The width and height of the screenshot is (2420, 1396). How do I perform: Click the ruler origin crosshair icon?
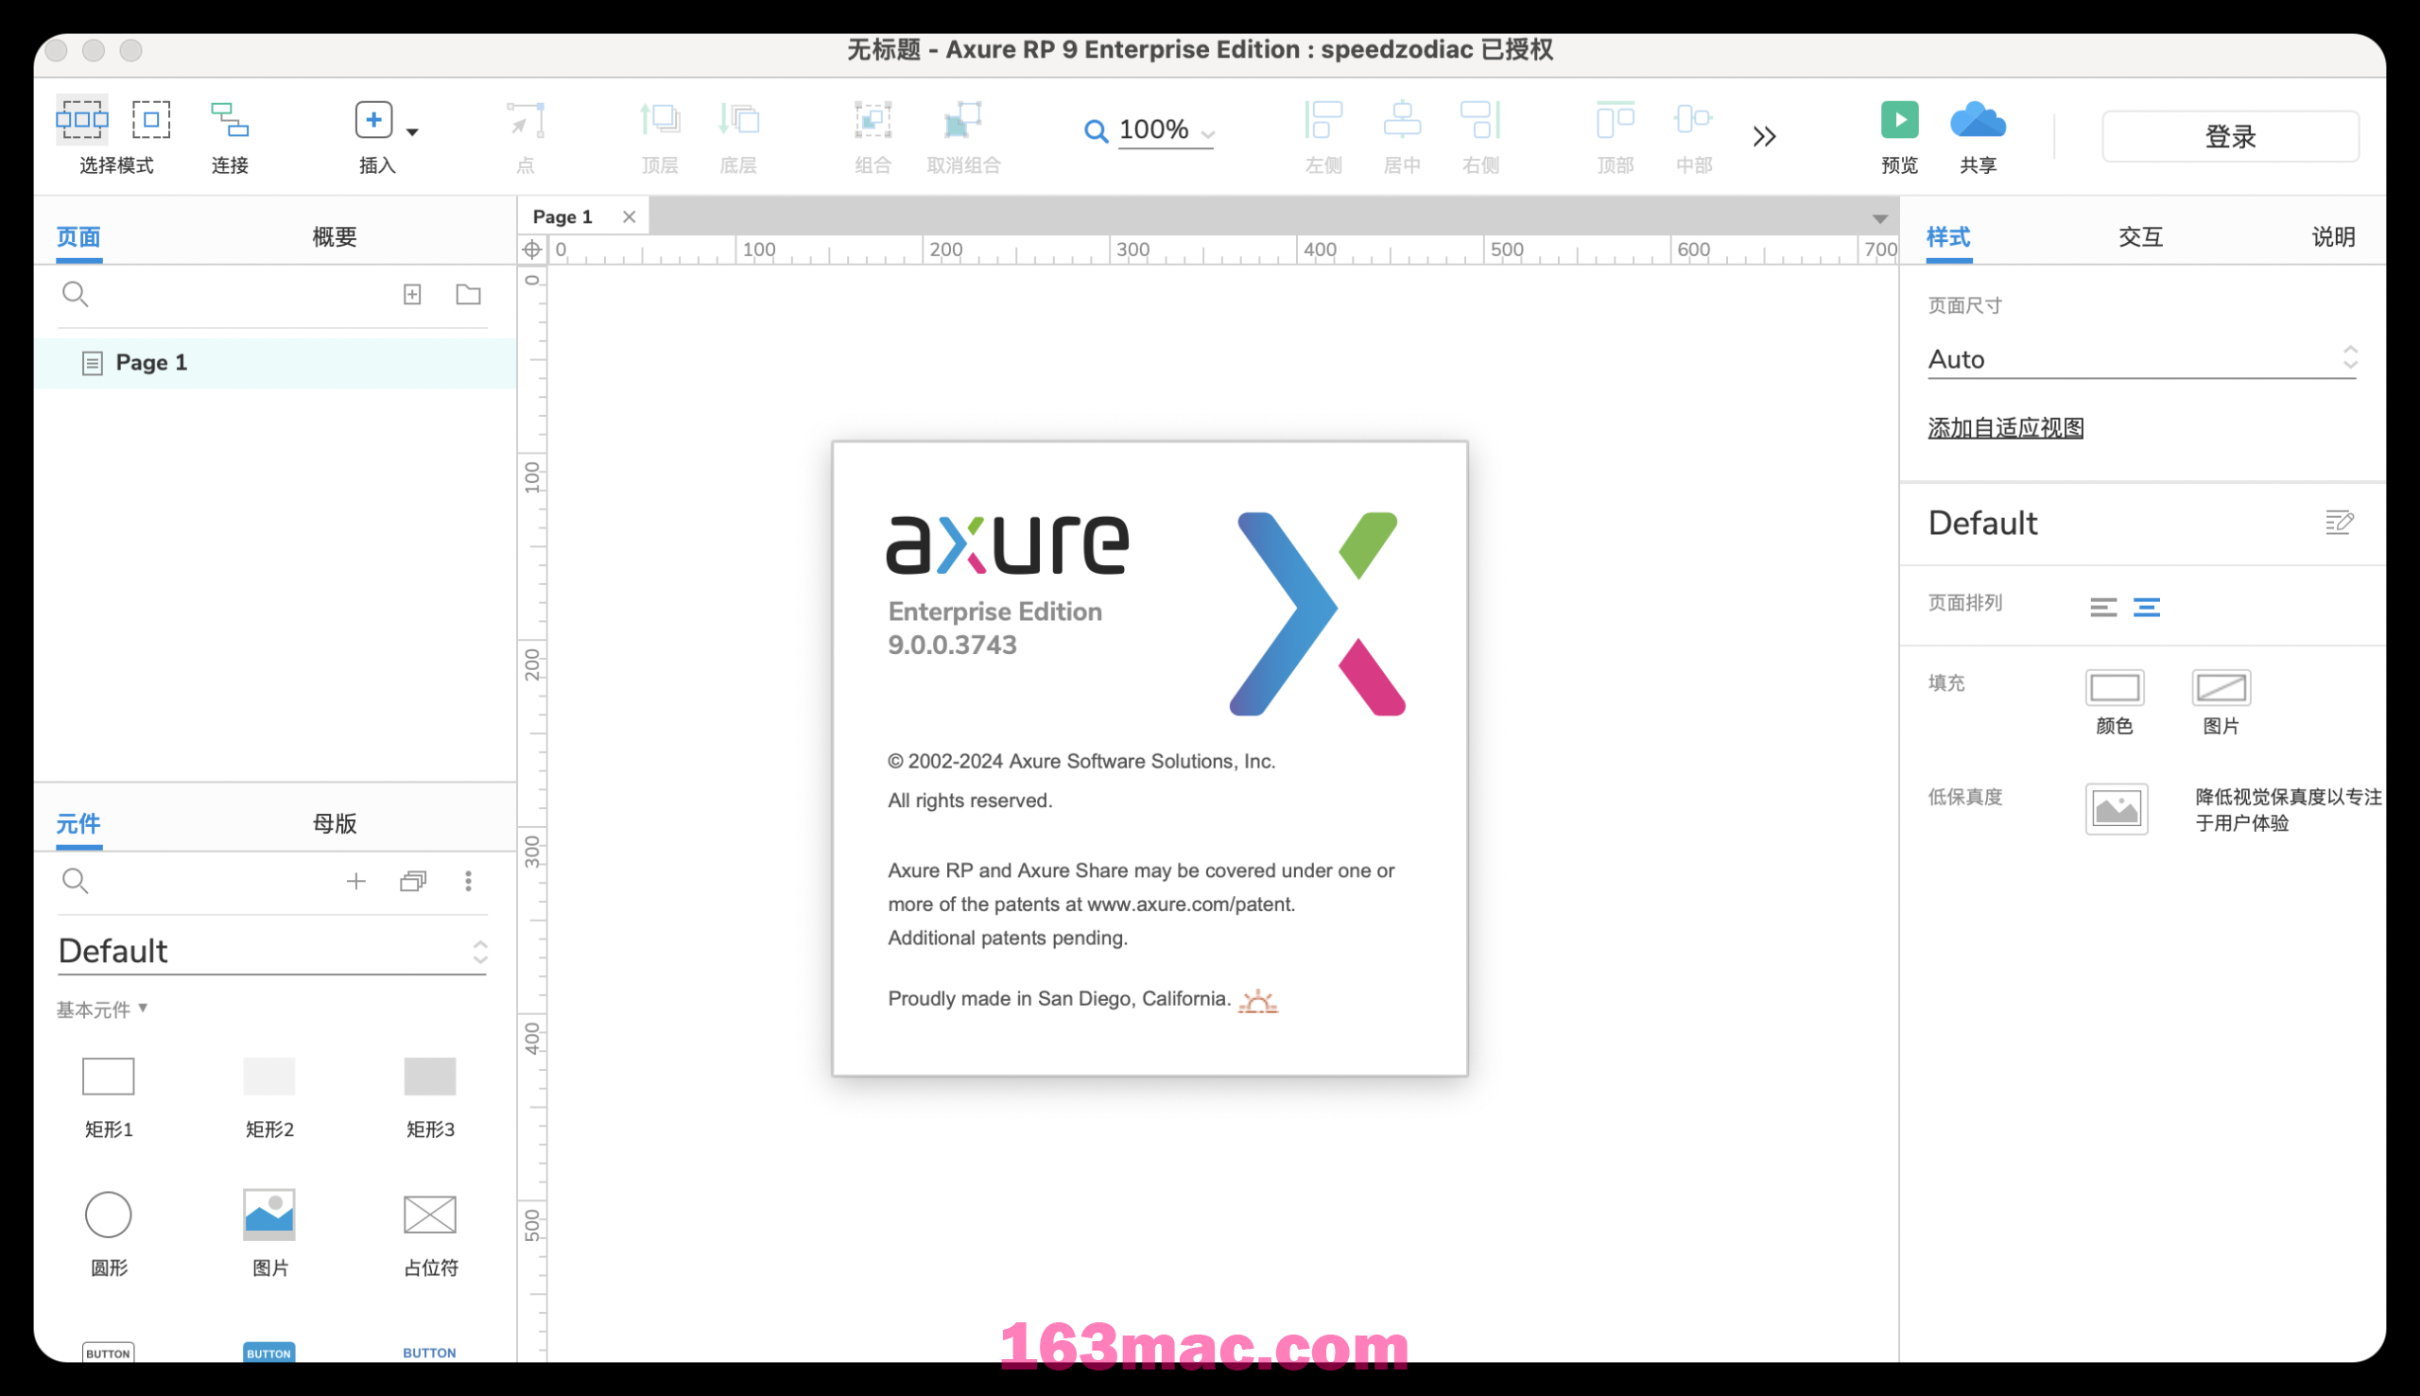pyautogui.click(x=532, y=250)
